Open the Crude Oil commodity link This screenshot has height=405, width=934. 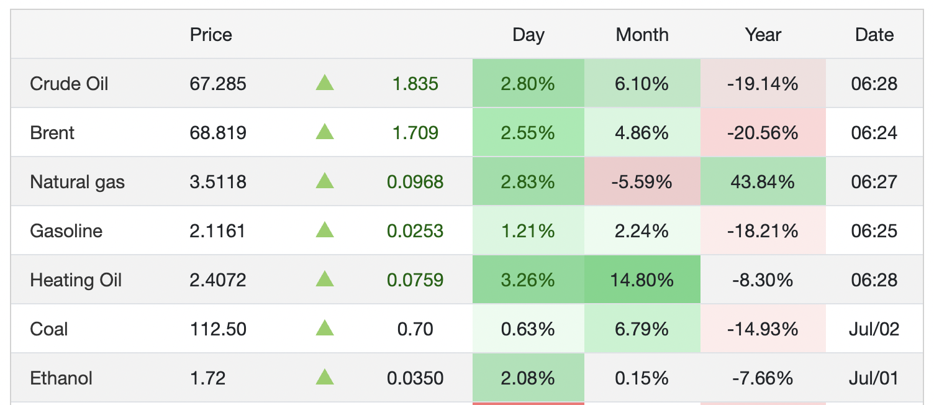pyautogui.click(x=69, y=83)
